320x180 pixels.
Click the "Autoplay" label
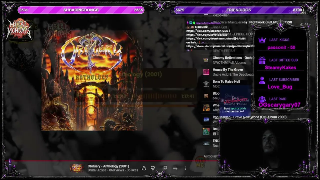pyautogui.click(x=210, y=156)
